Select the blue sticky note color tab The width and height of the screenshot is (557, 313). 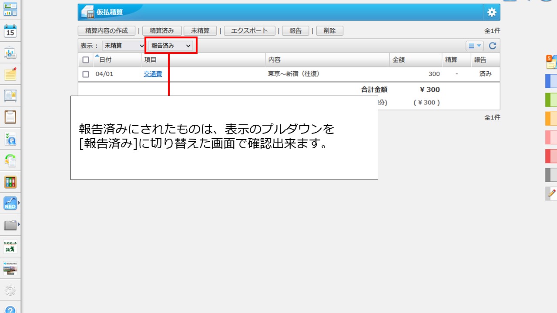(x=551, y=81)
